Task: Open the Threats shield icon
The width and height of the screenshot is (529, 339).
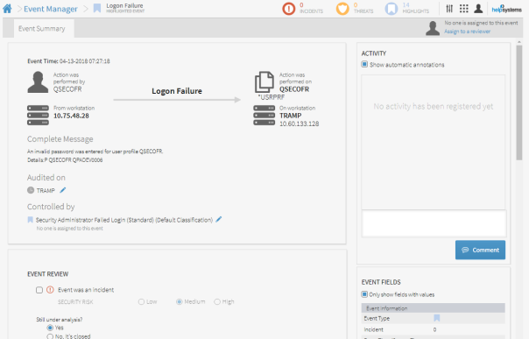Action: tap(342, 9)
